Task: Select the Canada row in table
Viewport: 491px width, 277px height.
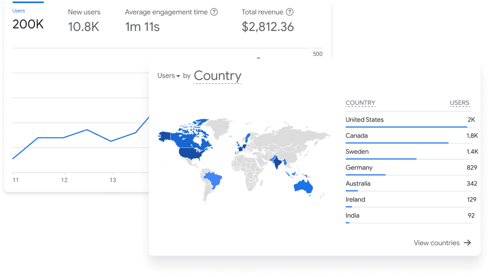Action: click(x=410, y=136)
